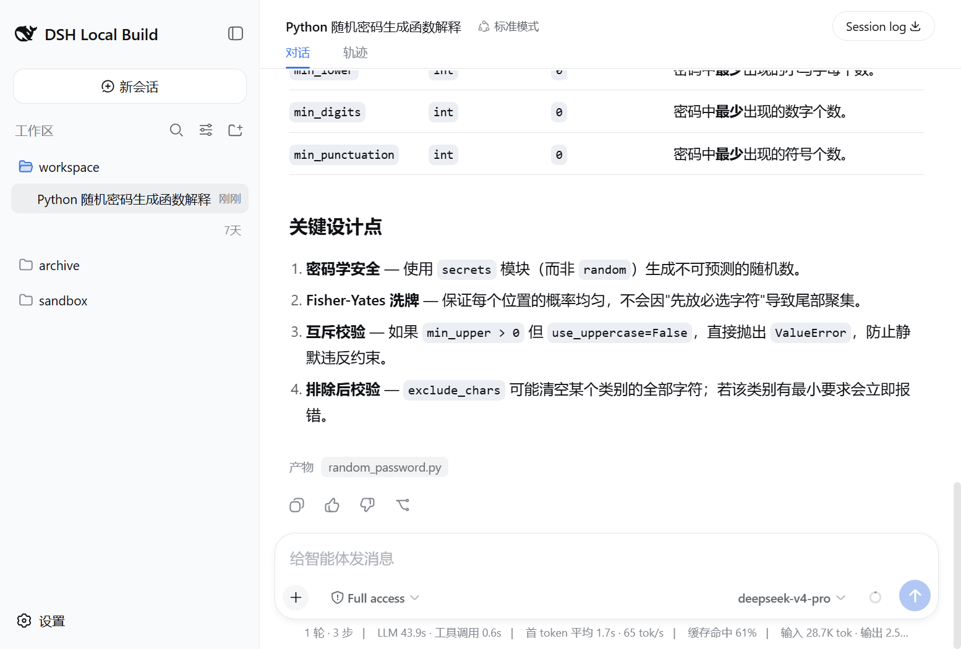The image size is (961, 649).
Task: Create a new folder with the folder-plus icon
Action: click(236, 130)
